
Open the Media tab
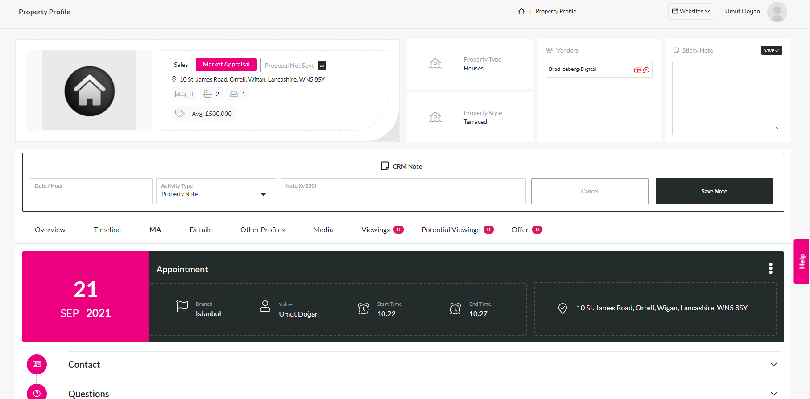(x=323, y=230)
